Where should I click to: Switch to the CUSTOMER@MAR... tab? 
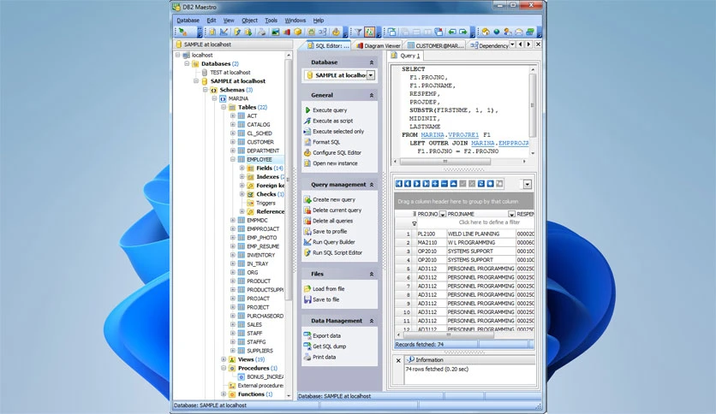tap(436, 45)
